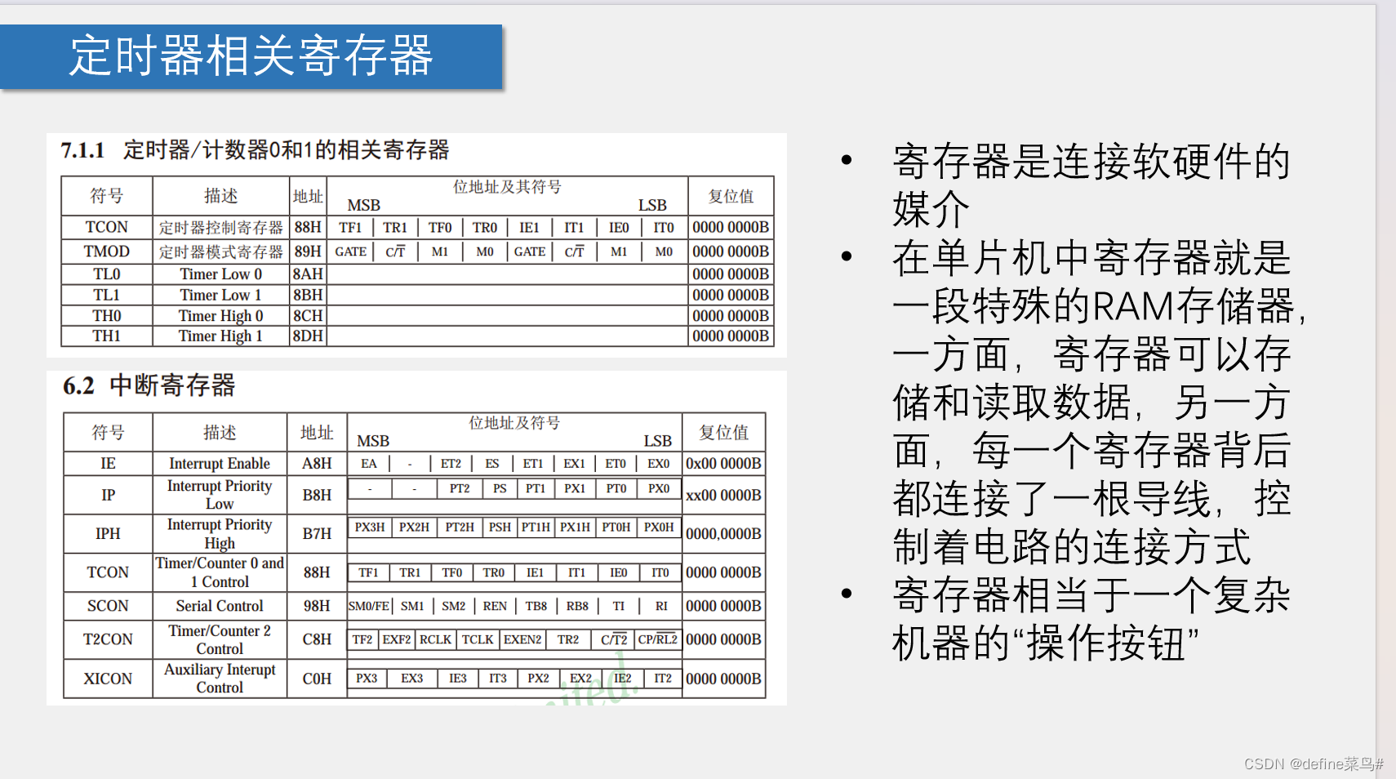
Task: Click the XICON symbol cell
Action: (108, 679)
